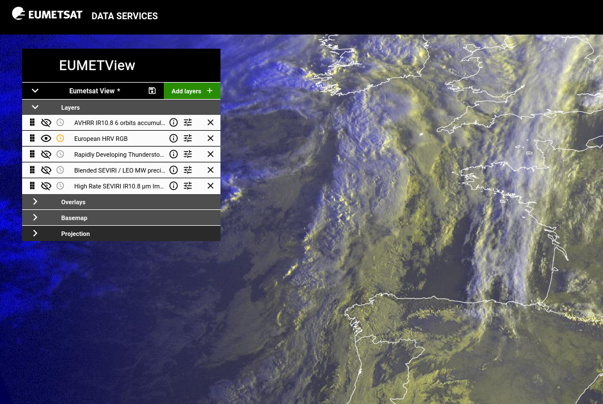Remove the European HRV RGB layer
This screenshot has height=404, width=603.
210,138
